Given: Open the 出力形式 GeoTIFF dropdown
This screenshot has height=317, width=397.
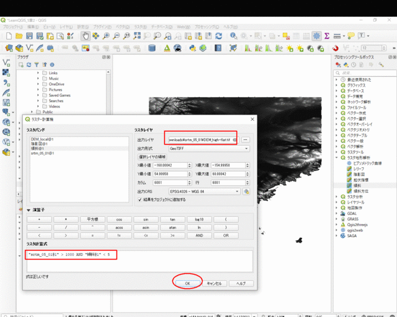Looking at the screenshot, I should 209,149.
